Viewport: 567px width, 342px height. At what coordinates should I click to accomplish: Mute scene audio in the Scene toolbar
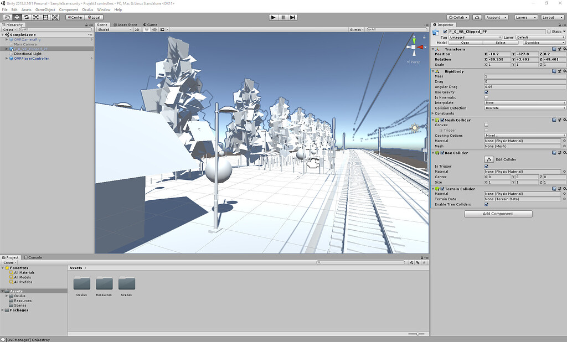point(155,30)
